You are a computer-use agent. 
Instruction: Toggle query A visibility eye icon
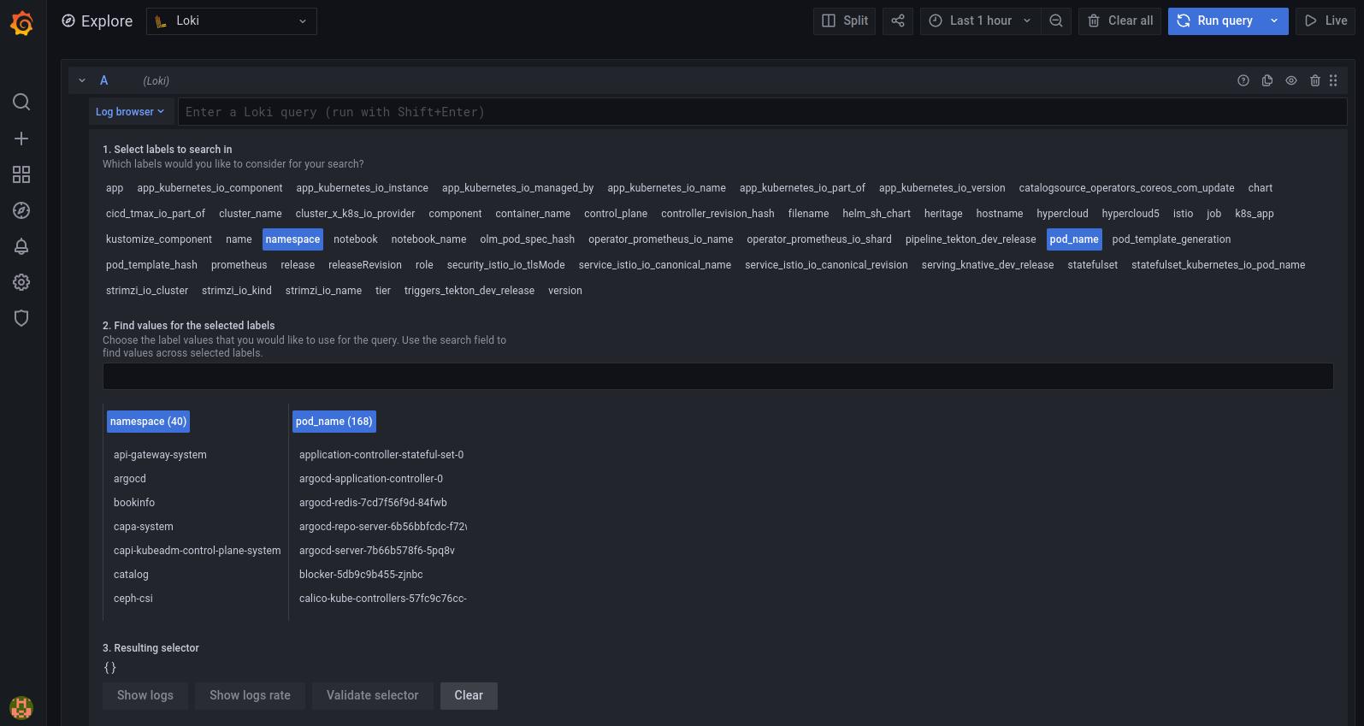(1291, 80)
